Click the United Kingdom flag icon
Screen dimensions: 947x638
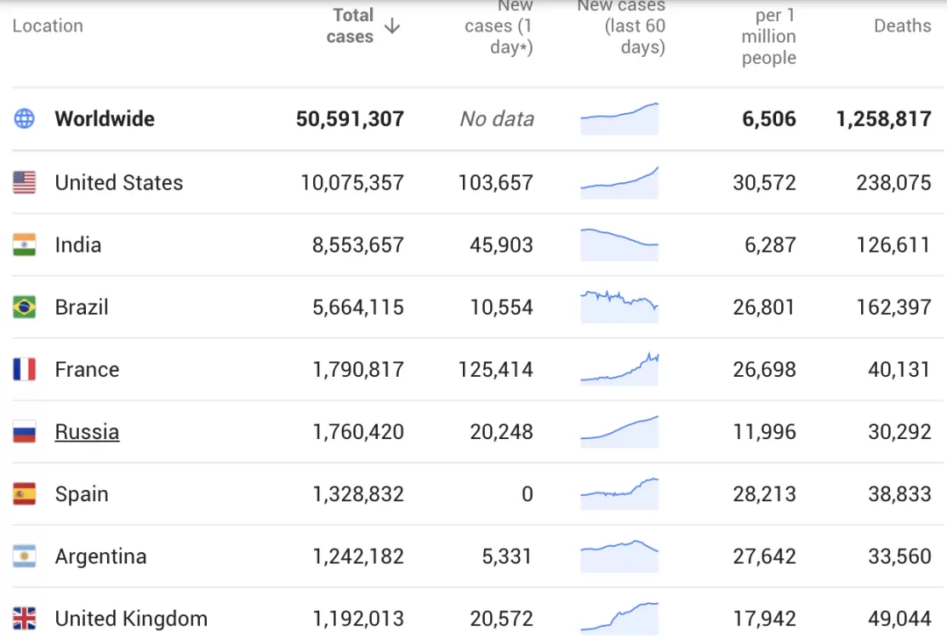[x=25, y=618]
